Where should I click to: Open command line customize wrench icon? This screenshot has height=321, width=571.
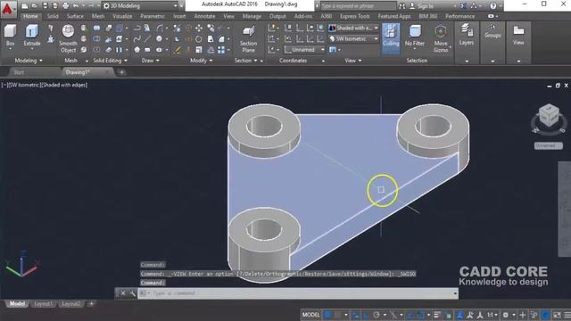132,293
